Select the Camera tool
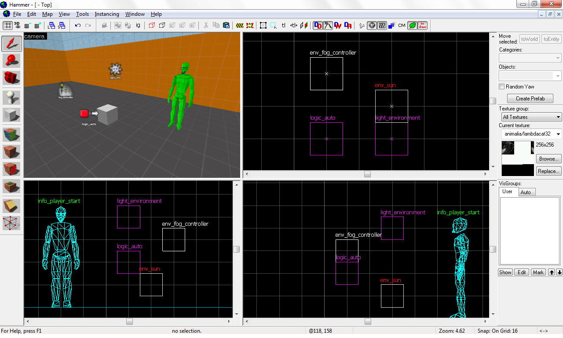The image size is (563, 338). point(11,78)
